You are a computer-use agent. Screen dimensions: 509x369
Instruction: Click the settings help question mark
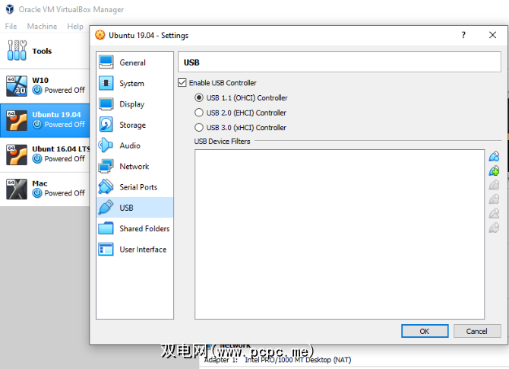coord(463,35)
